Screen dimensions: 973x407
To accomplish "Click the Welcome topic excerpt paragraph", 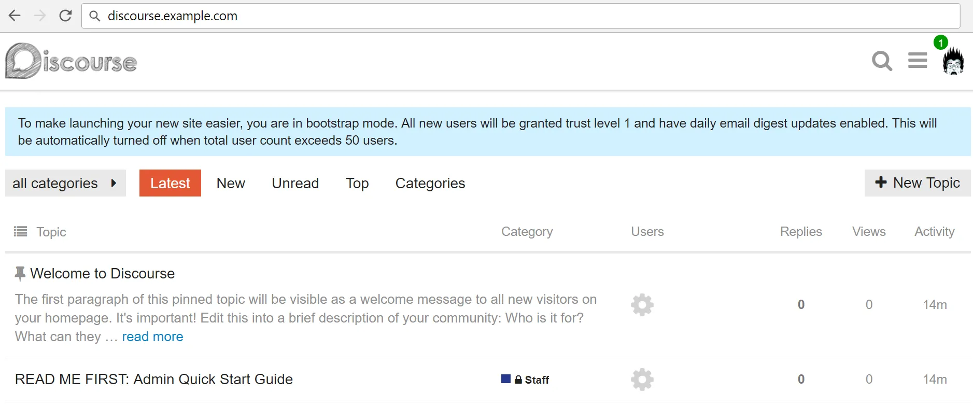I will pos(306,318).
